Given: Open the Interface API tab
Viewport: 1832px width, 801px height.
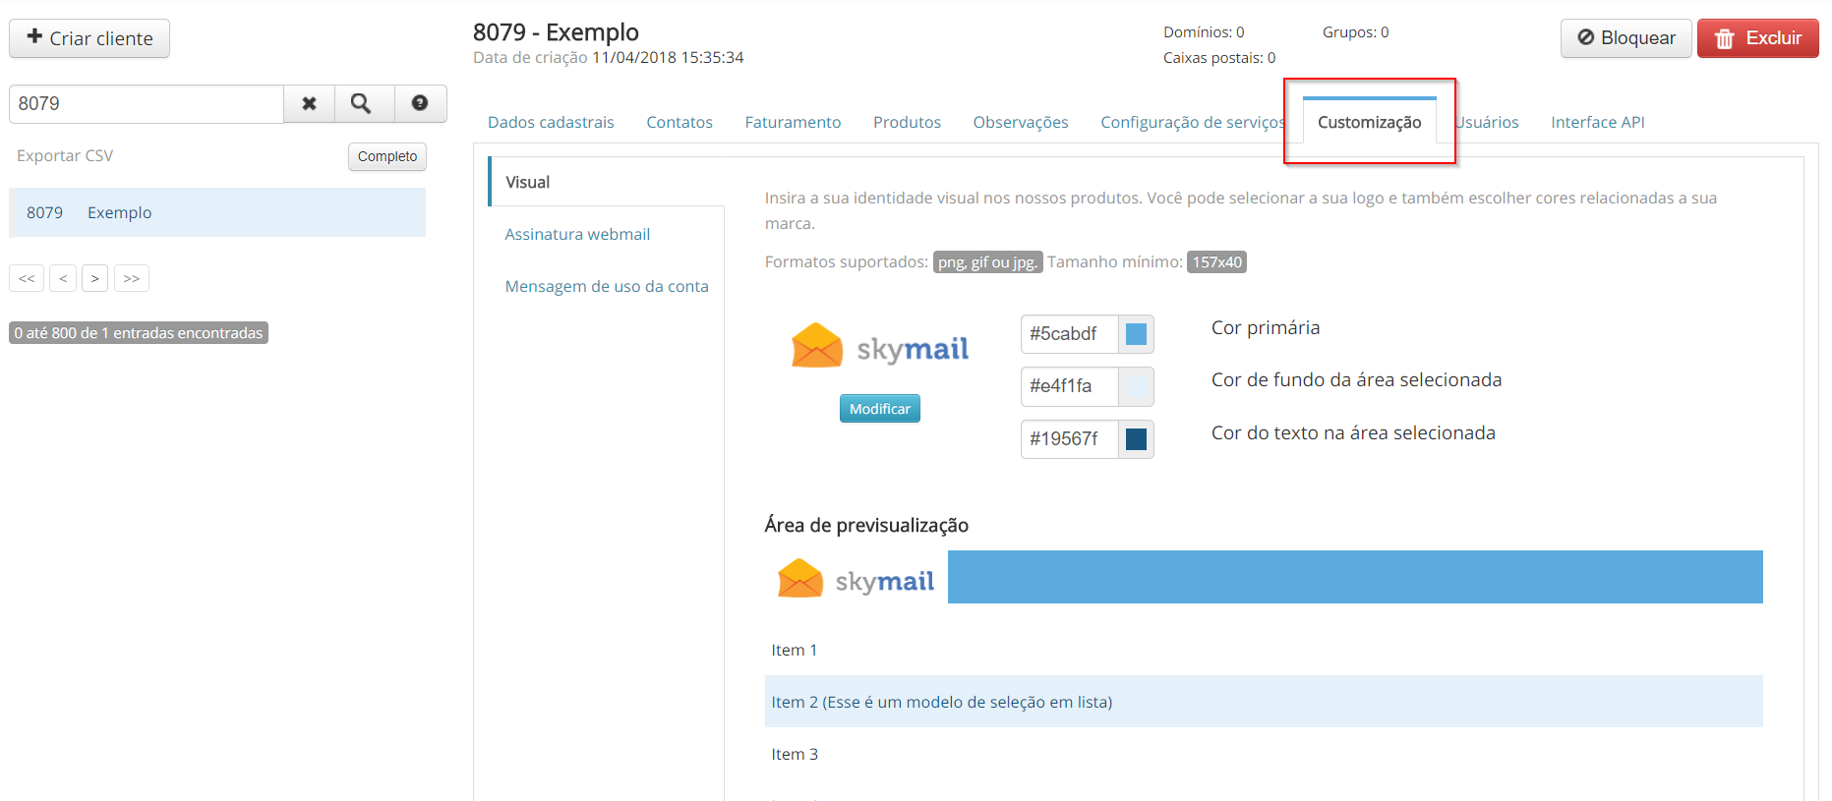Looking at the screenshot, I should (x=1597, y=122).
